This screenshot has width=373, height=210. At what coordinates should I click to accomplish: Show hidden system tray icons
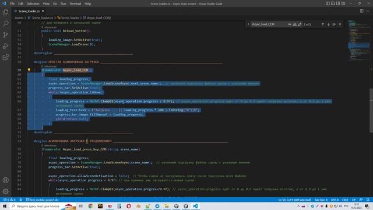pos(298,206)
